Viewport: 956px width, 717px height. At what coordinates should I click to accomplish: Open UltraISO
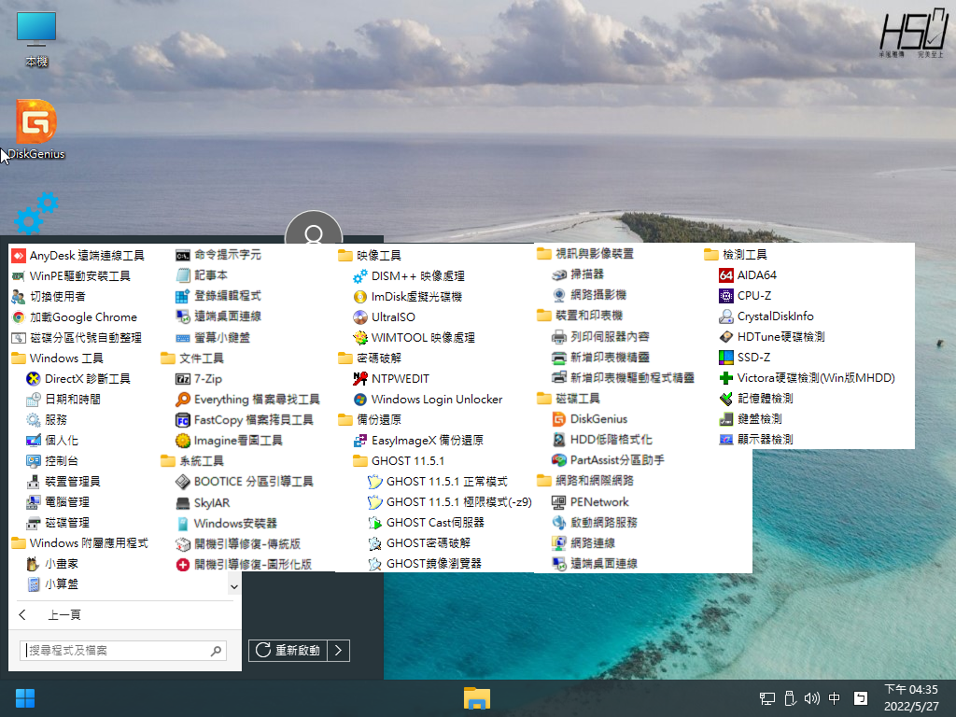click(x=384, y=317)
